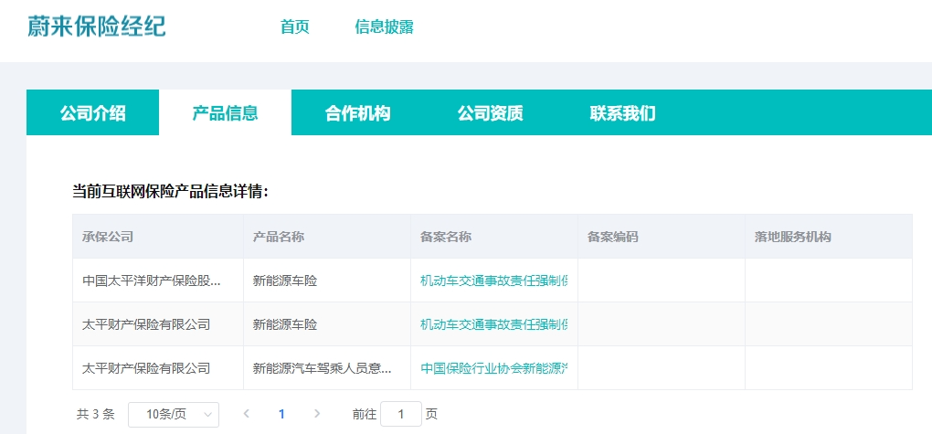Expand the 10条/页 page size dropdown
The width and height of the screenshot is (932, 434).
coord(173,414)
